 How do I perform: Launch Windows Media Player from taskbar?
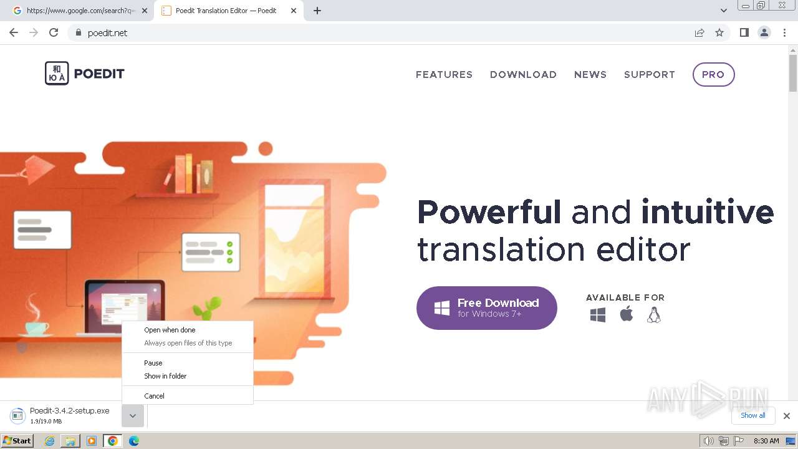[x=92, y=441]
